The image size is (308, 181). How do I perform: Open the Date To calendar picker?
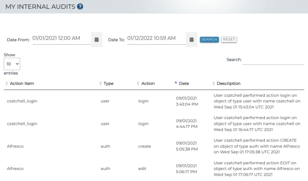pos(191,40)
